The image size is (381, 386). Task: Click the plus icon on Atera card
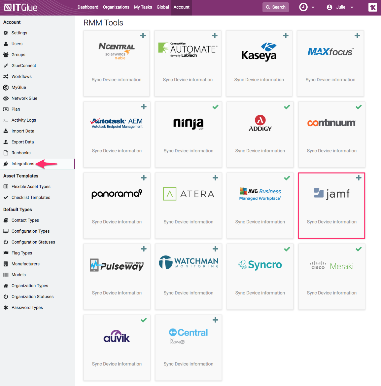click(x=215, y=178)
